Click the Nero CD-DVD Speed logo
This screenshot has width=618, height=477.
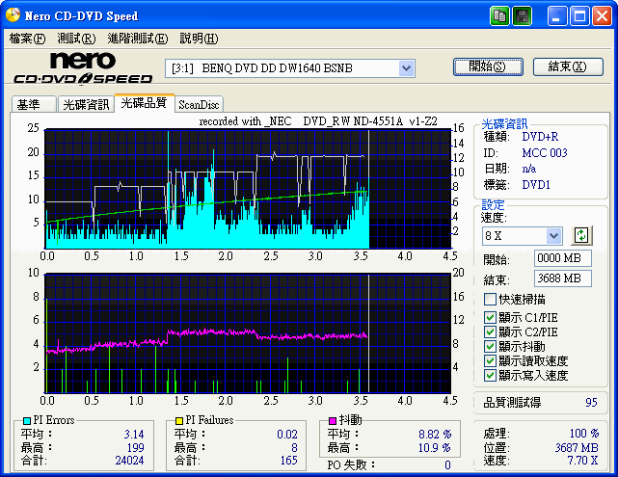[83, 68]
